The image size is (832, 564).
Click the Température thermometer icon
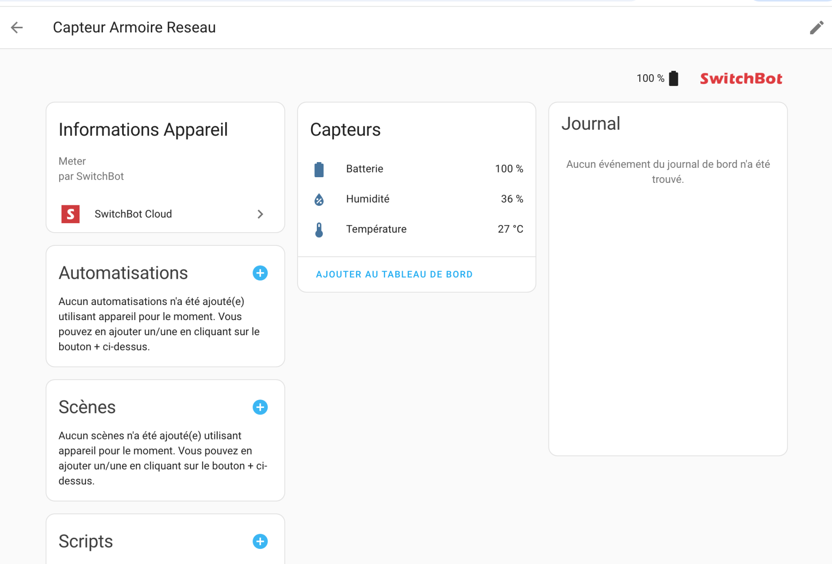pyautogui.click(x=319, y=230)
